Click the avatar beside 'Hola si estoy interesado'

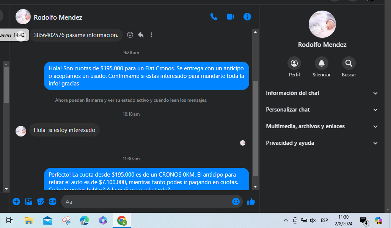21,131
